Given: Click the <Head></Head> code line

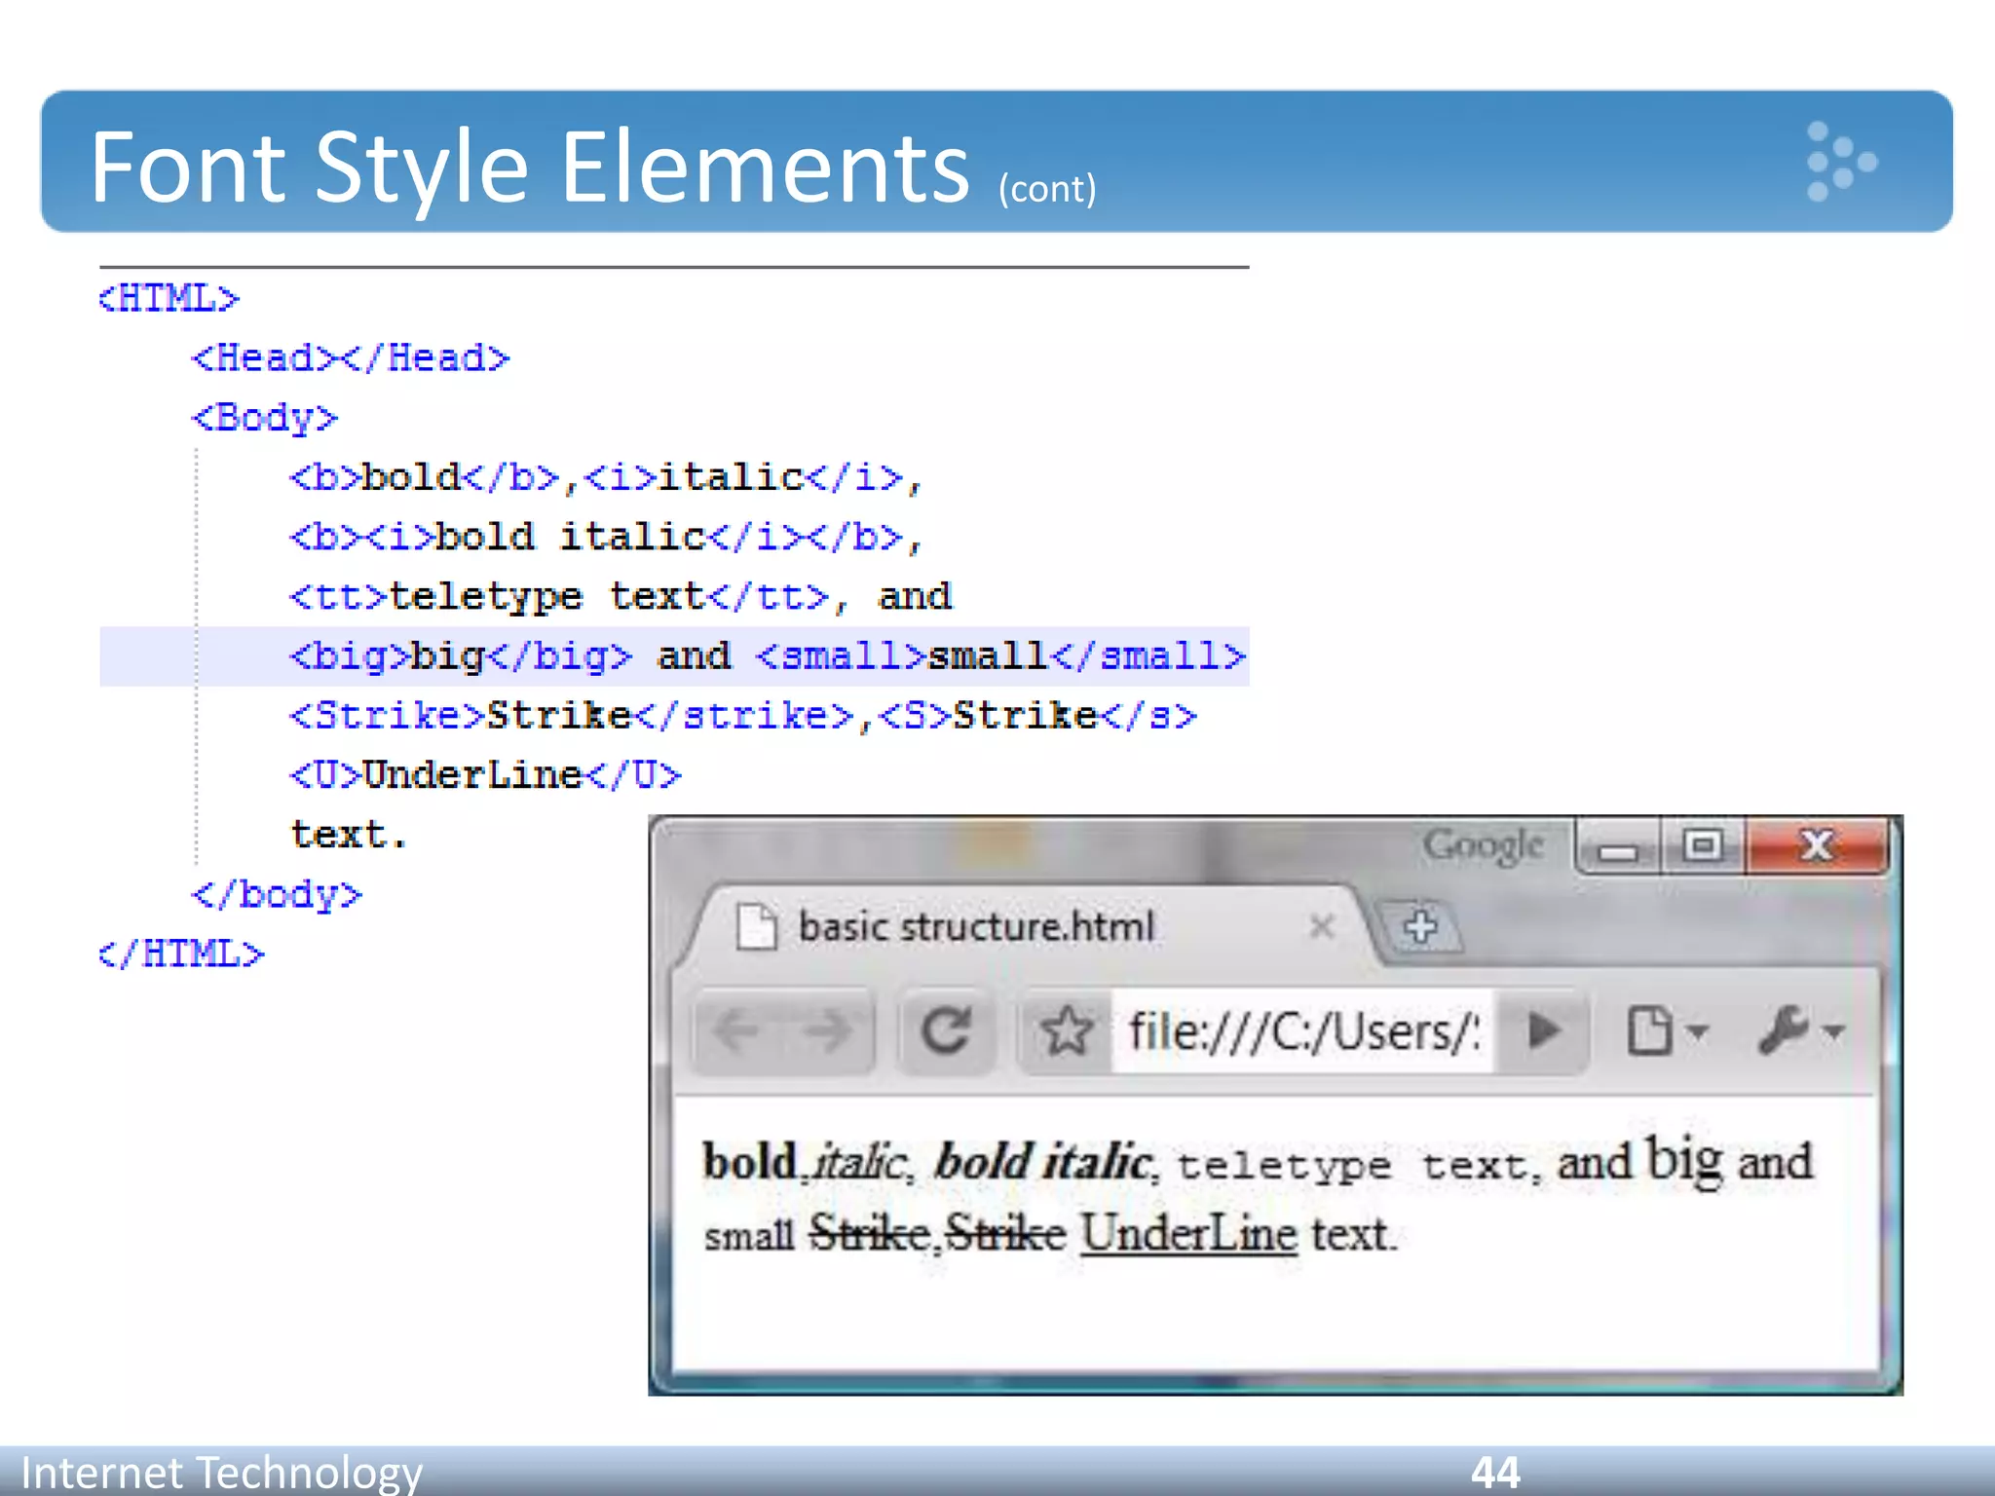Looking at the screenshot, I should tap(351, 358).
